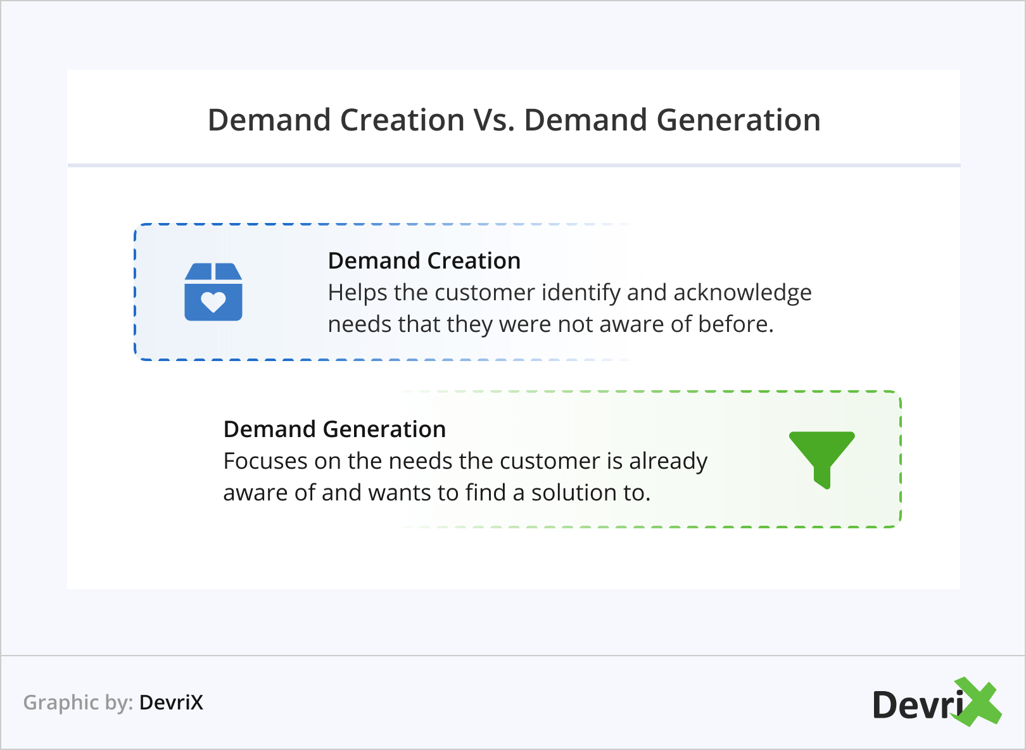Screen dimensions: 1026x750
Task: Click the "Focuses on the needs the customer" line
Action: pos(465,461)
